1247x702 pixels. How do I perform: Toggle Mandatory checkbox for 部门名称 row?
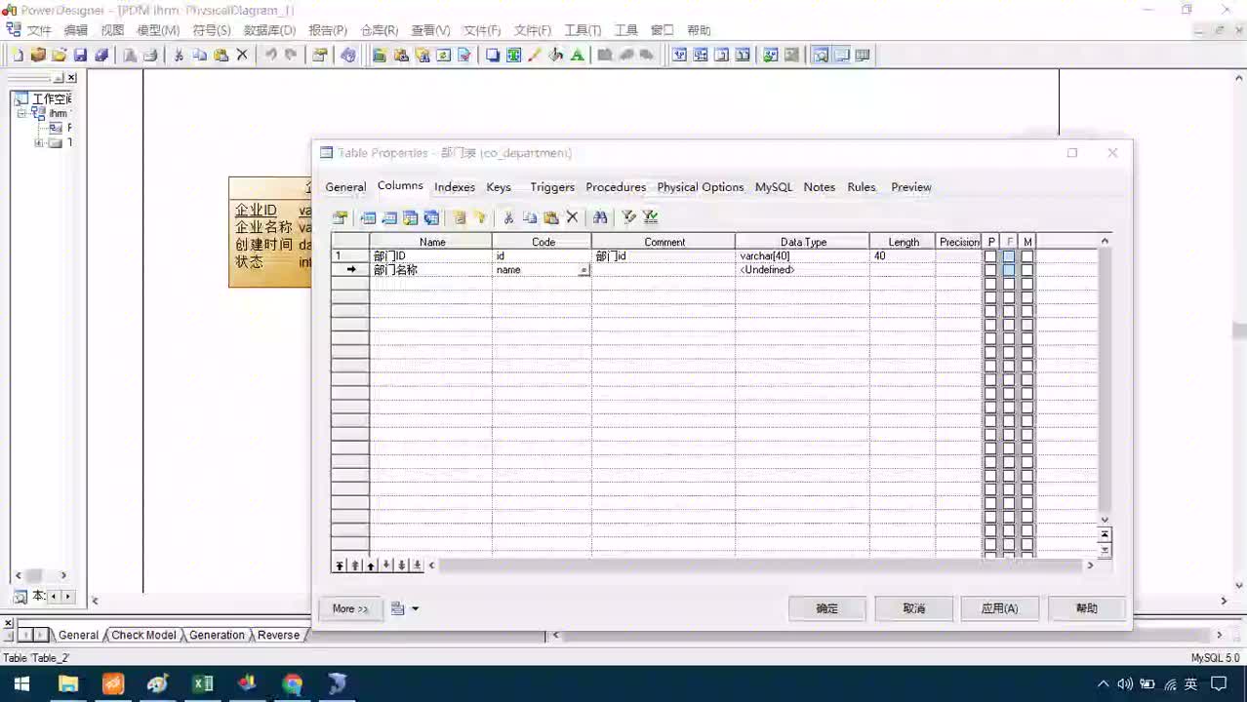[x=1027, y=270]
